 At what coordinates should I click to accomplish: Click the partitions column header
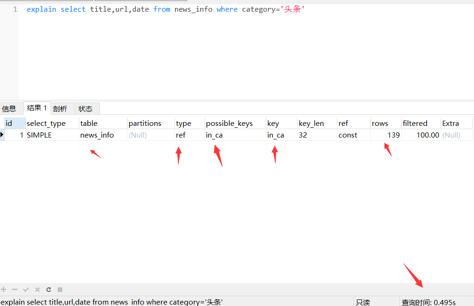tap(151, 123)
